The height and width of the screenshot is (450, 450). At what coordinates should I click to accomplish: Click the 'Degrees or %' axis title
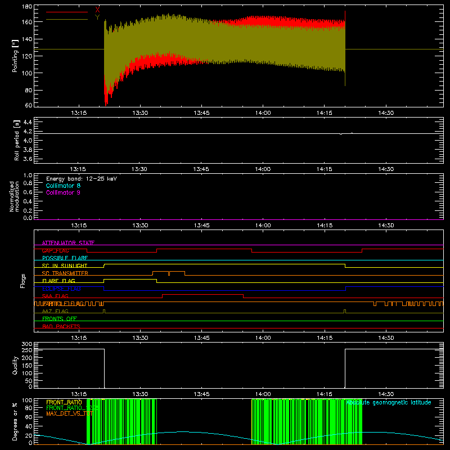[x=15, y=421]
